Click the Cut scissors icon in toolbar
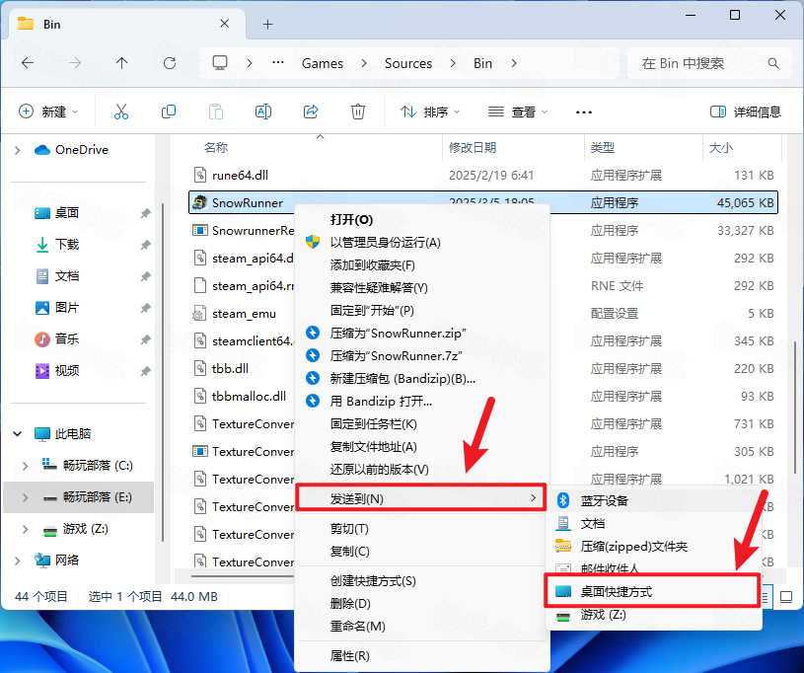Viewport: 804px width, 673px height. pos(121,112)
